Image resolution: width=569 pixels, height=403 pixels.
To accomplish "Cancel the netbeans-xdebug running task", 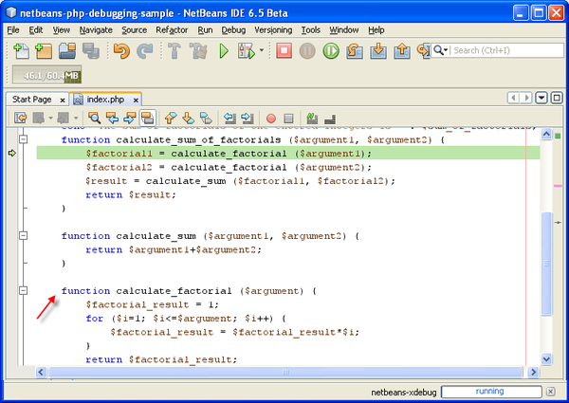I will pos(549,392).
